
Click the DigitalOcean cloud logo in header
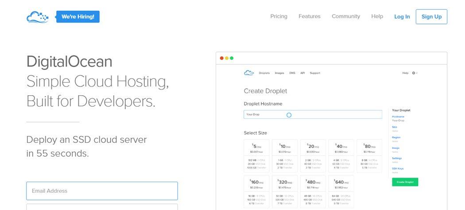(37, 17)
